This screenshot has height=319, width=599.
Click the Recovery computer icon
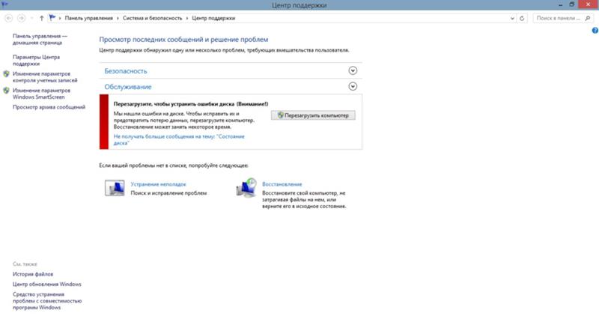click(x=246, y=187)
